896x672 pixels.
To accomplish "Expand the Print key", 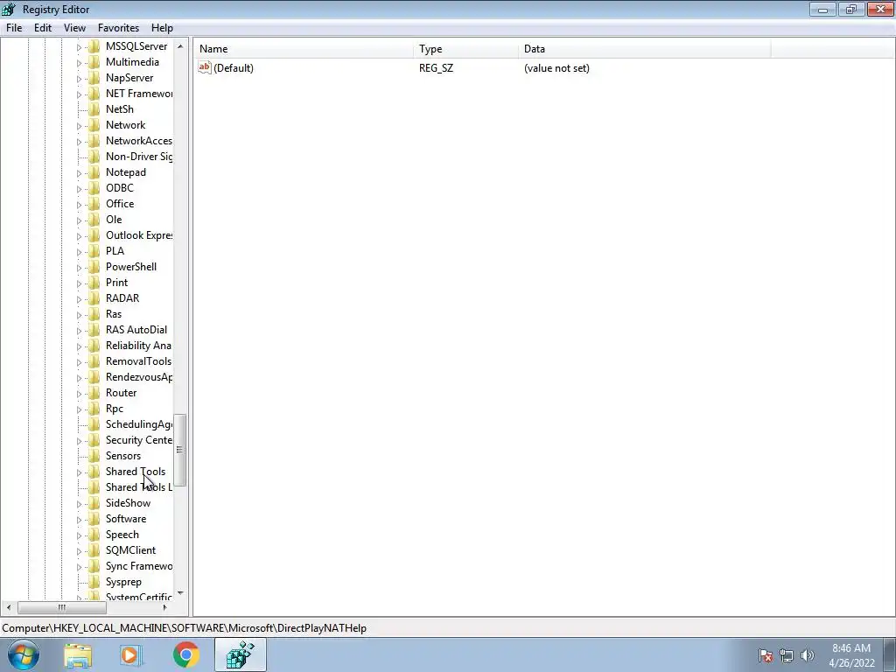I will pos(80,283).
